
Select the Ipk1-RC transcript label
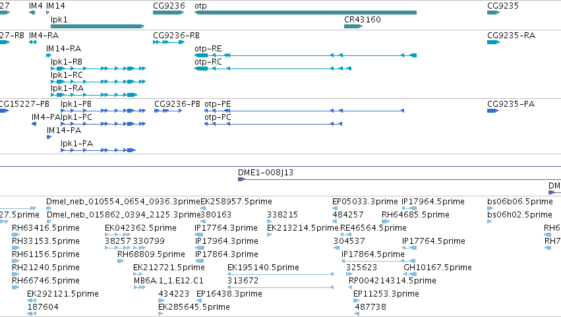click(67, 75)
